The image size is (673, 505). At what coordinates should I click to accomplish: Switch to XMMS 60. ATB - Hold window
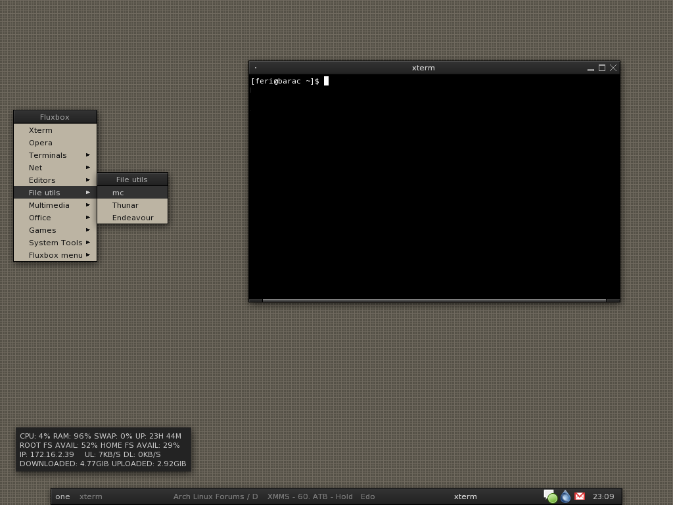point(310,496)
